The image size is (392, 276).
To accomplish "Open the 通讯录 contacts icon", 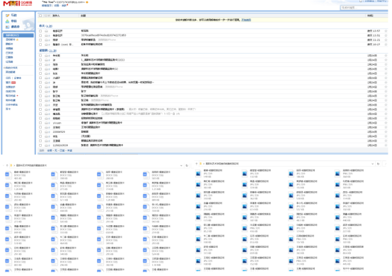I will pyautogui.click(x=8, y=27).
